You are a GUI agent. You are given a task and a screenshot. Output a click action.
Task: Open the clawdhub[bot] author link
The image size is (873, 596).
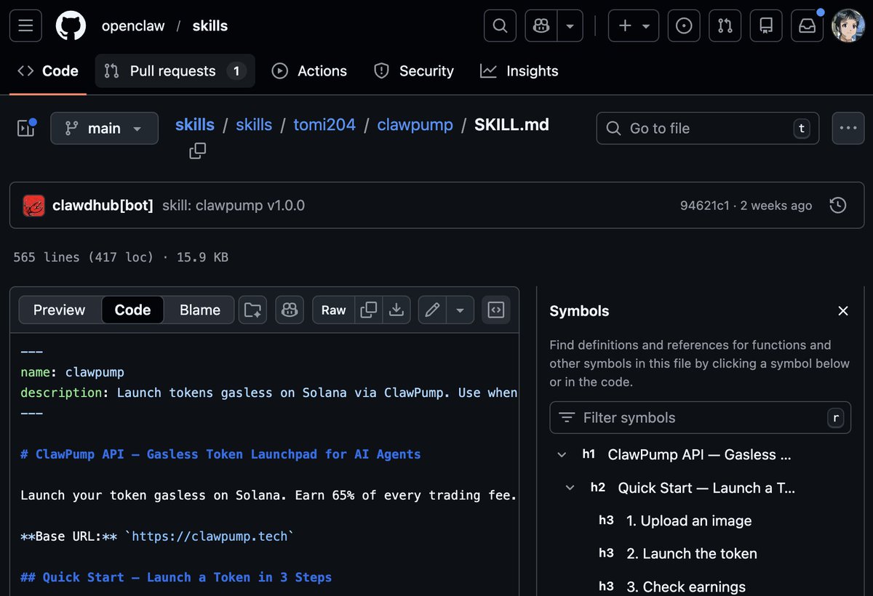pyautogui.click(x=103, y=206)
